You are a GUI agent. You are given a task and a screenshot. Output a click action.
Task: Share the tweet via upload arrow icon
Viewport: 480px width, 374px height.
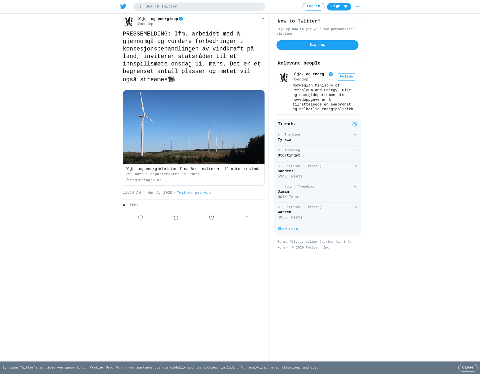coord(247,218)
